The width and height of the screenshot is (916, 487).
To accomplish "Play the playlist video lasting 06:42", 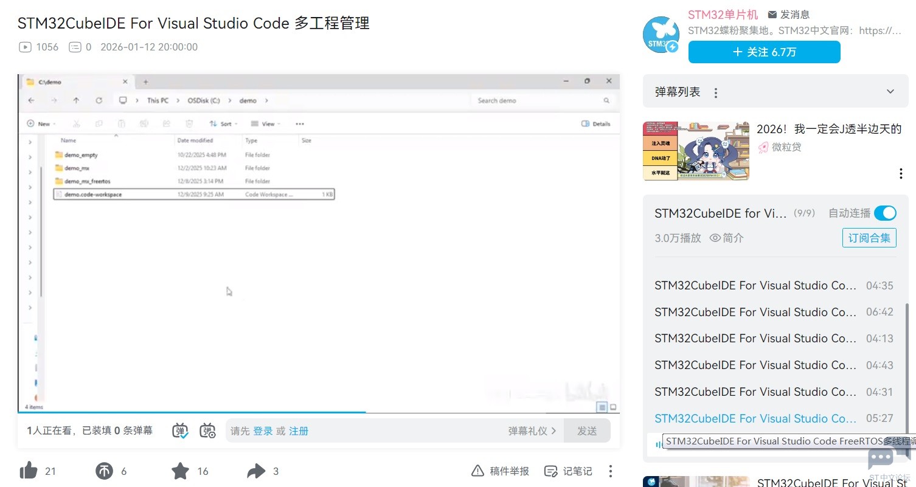I will click(x=774, y=312).
